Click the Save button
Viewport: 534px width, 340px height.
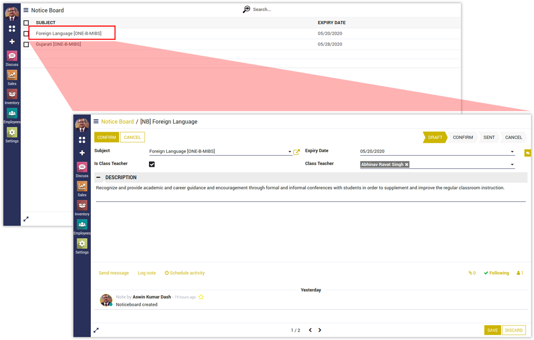[x=492, y=330]
